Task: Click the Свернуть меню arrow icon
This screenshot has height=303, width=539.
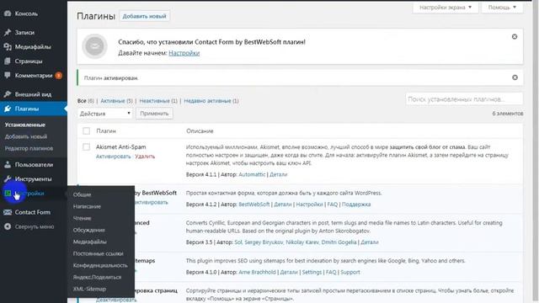Action: coord(8,226)
